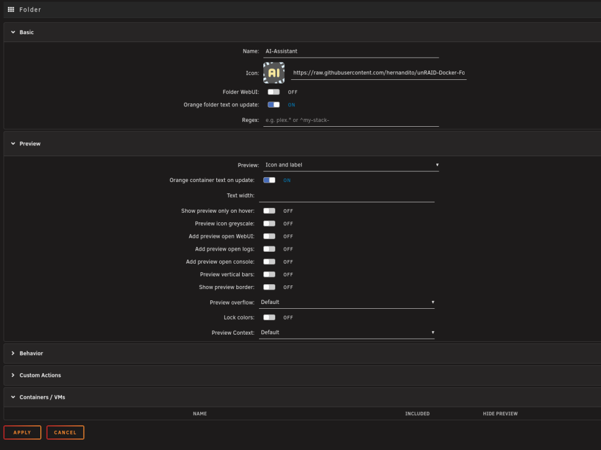Click the Cancel button
Viewport: 601px width, 450px height.
click(65, 433)
